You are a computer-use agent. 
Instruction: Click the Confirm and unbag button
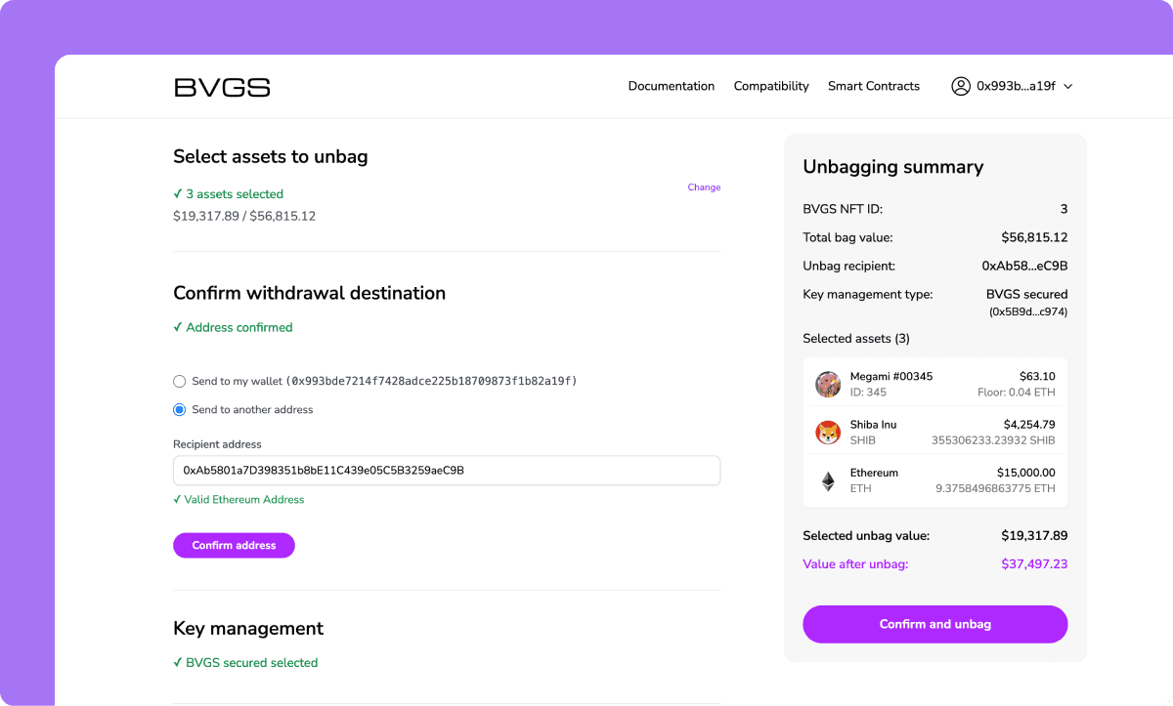point(935,624)
